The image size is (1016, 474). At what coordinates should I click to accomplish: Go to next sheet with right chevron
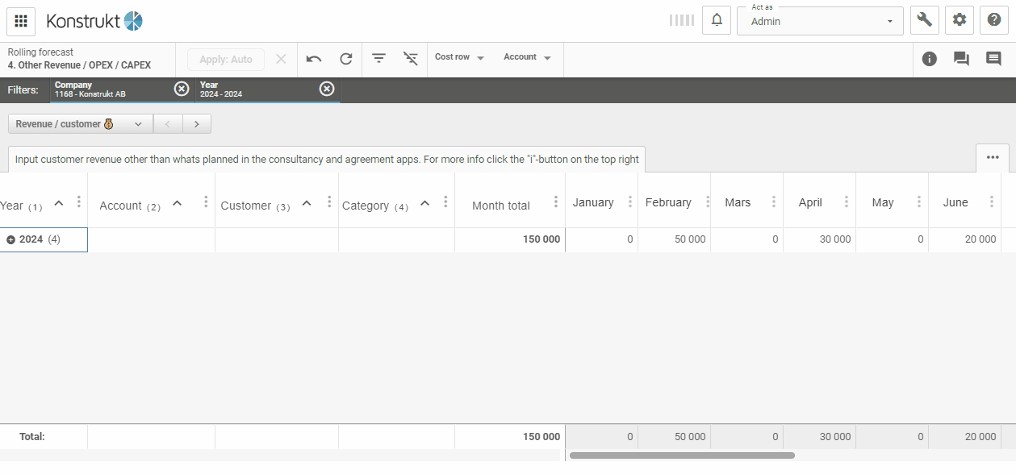[197, 124]
